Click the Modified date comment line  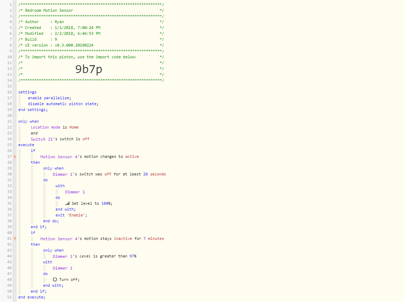coord(91,34)
